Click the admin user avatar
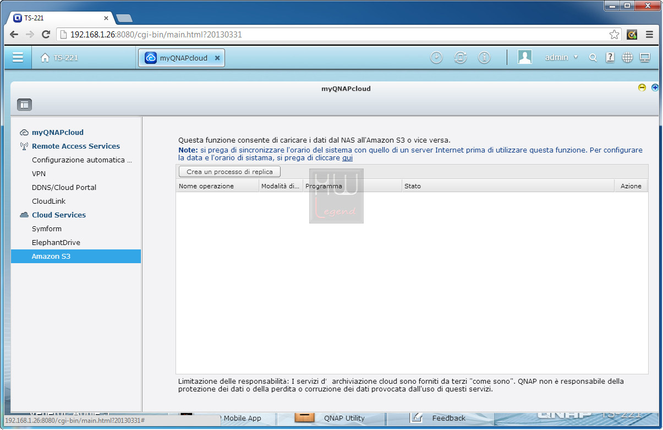 [x=525, y=57]
